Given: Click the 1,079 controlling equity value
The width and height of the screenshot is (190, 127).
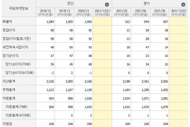Looking at the screenshot, I should 164,107.
